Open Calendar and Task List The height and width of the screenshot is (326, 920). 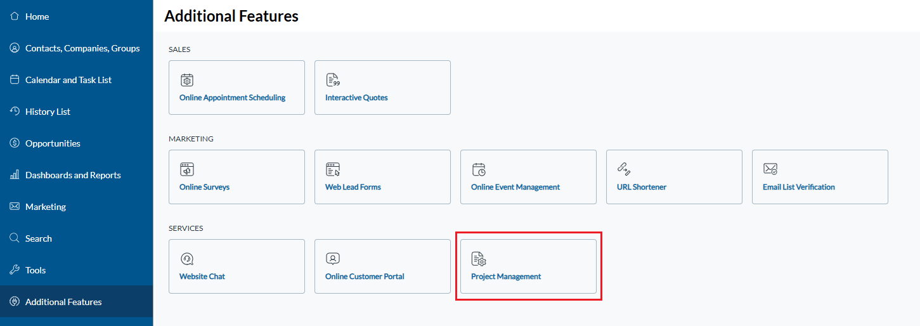(x=76, y=80)
